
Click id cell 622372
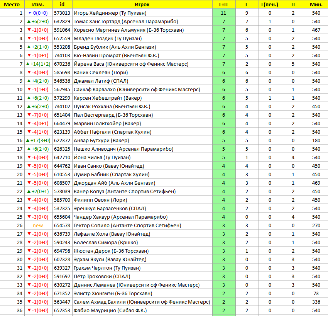pos(62,141)
